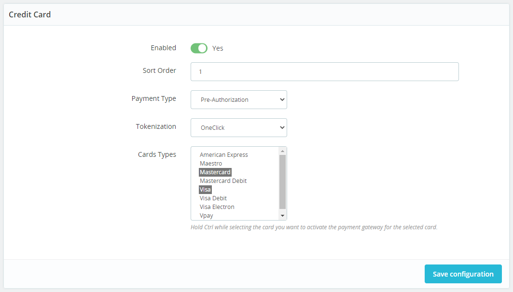513x292 pixels.
Task: Click the Tokenization label text
Action: click(156, 126)
